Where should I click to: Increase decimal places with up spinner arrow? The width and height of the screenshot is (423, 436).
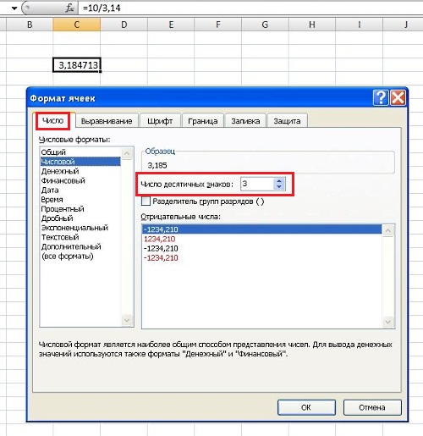pos(279,181)
